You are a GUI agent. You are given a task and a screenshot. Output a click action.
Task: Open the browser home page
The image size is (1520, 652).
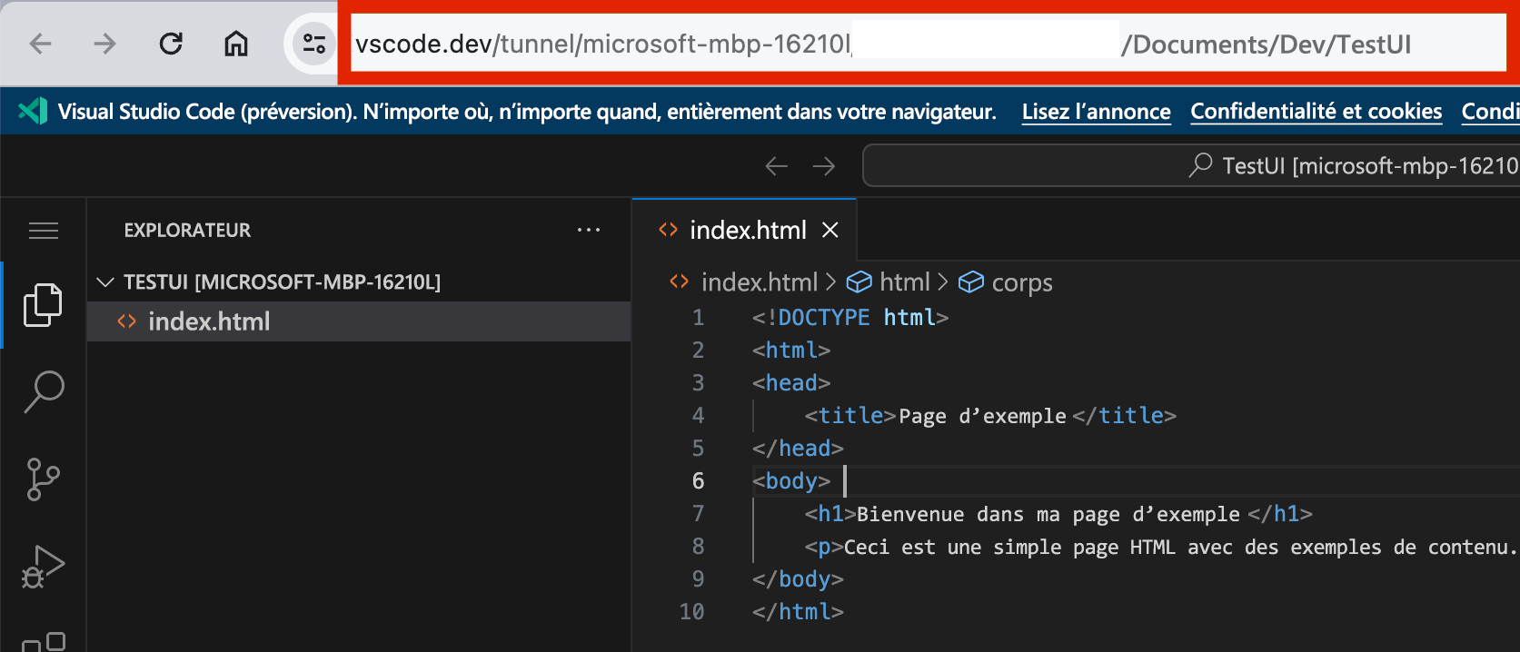pos(236,44)
